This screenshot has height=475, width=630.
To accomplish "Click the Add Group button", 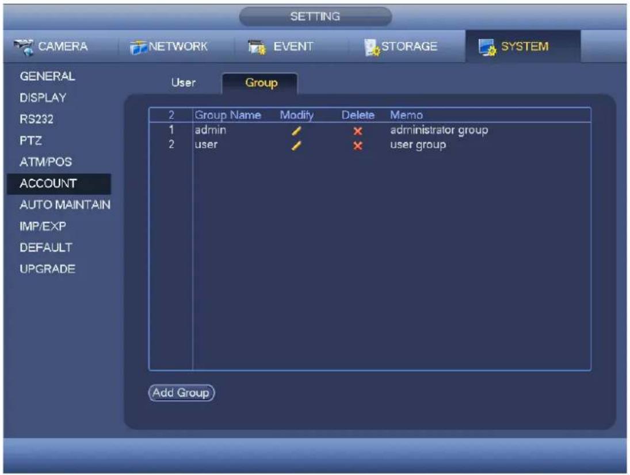I will coord(181,393).
